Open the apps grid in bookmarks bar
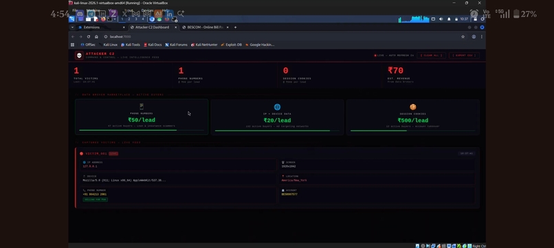The height and width of the screenshot is (248, 554). 72,45
